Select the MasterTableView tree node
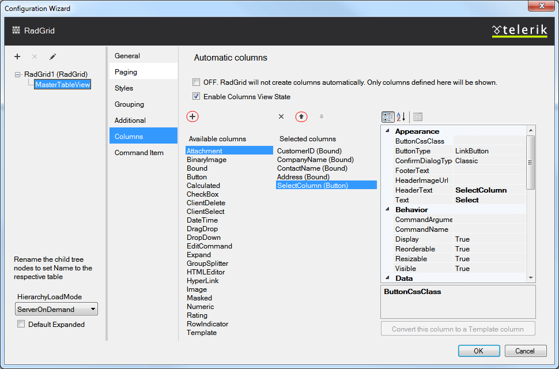This screenshot has width=559, height=369. click(x=63, y=85)
